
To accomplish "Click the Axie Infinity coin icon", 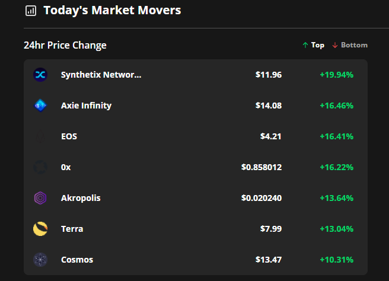I will click(x=40, y=106).
